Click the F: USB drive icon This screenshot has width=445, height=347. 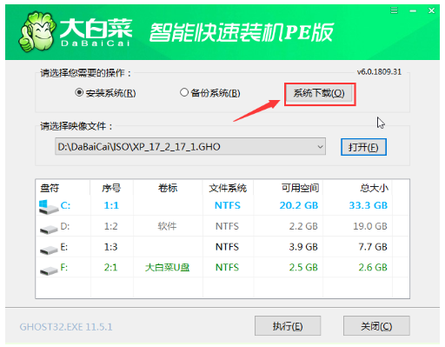coord(49,270)
